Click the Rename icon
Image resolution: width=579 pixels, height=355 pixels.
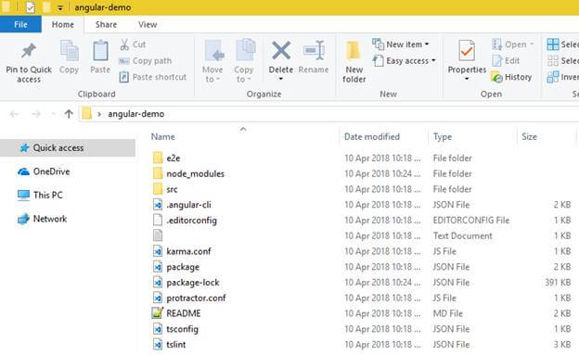point(314,50)
